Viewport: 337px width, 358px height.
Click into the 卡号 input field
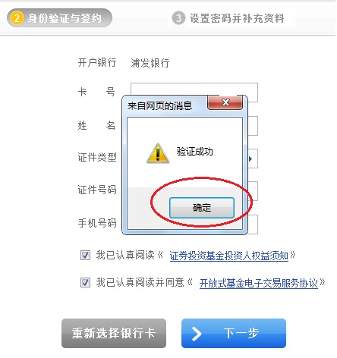click(194, 89)
